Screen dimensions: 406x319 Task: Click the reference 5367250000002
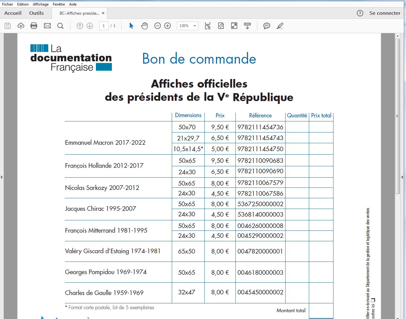click(260, 204)
